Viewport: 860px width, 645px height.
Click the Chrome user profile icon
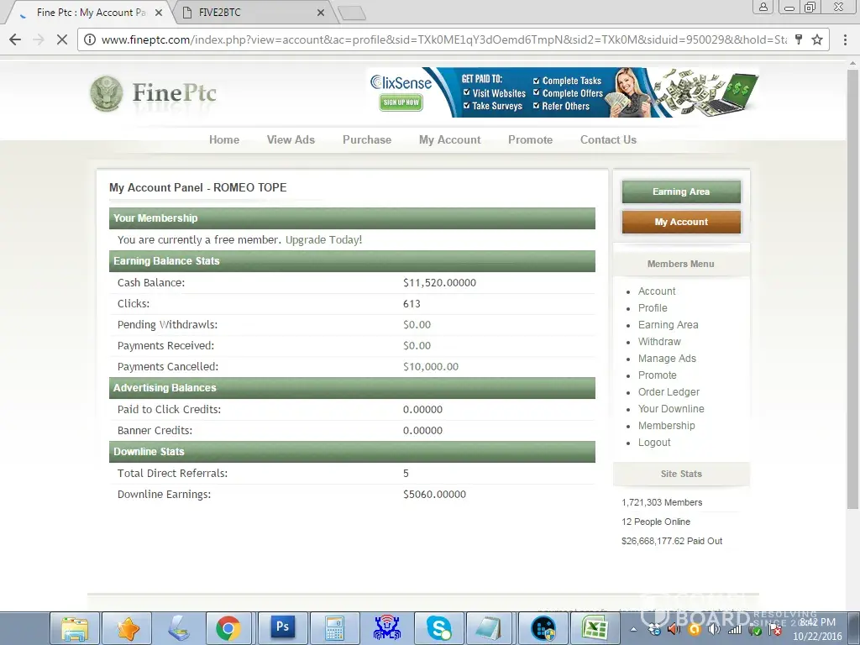763,7
